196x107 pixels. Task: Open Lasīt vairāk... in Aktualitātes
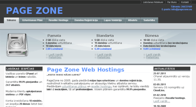tap(162, 101)
